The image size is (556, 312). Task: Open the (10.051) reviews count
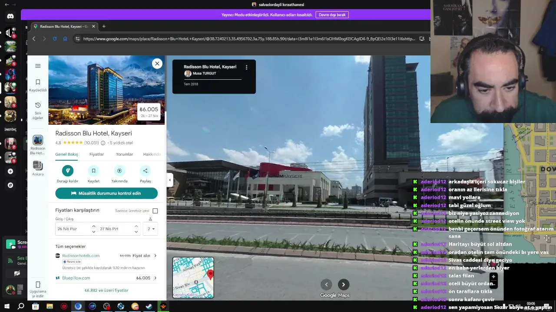click(92, 143)
